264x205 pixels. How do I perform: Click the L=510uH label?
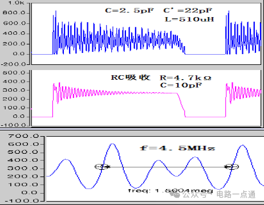click(189, 19)
